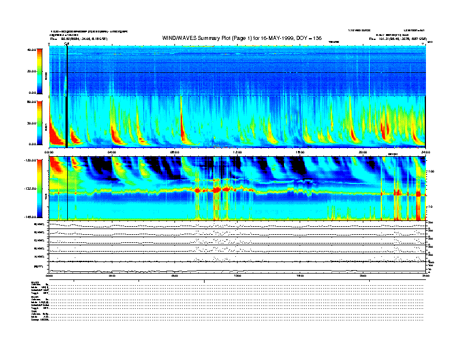
Task: Click the 24:00 time label under the RAD1 spectrogram
Action: click(x=425, y=152)
